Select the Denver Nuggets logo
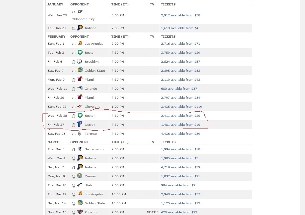 tap(80, 176)
